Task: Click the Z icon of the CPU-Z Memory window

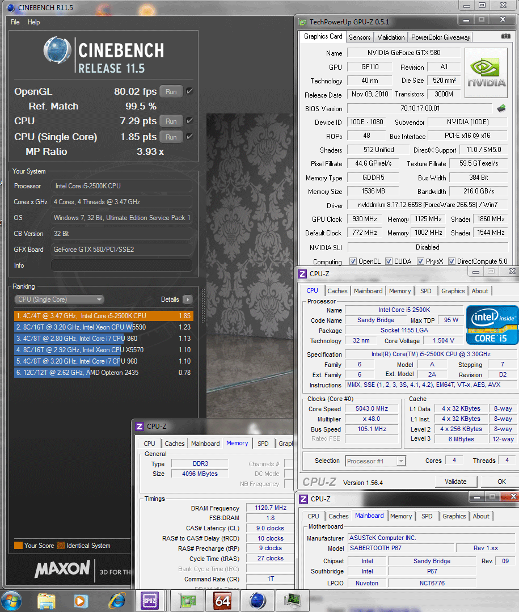Action: [x=140, y=426]
